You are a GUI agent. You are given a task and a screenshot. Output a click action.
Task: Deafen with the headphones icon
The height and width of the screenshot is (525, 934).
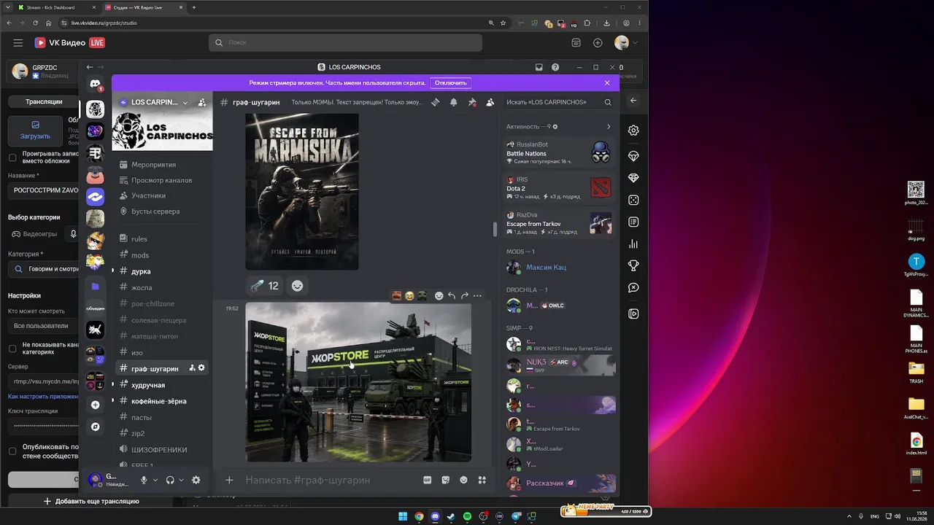coord(170,480)
